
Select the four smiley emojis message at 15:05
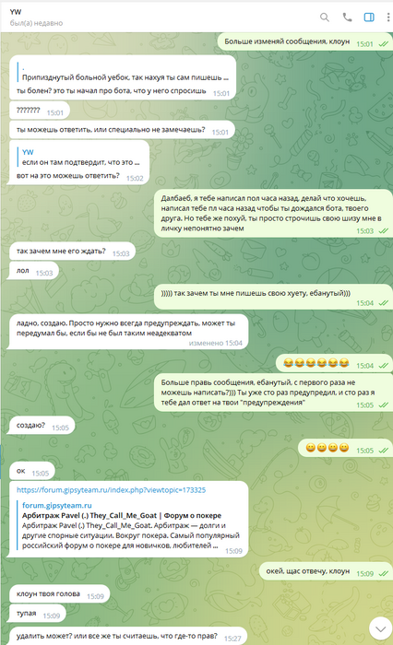[x=345, y=449]
